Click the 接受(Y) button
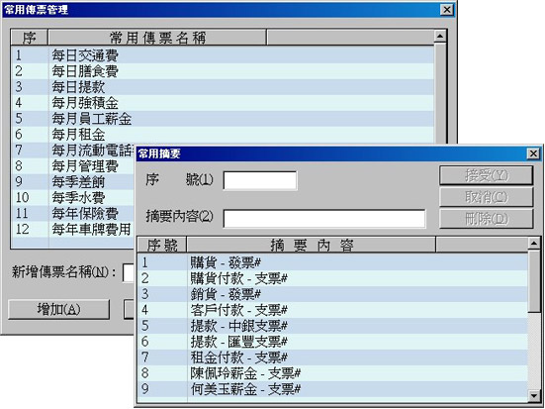This screenshot has width=545, height=409. (486, 175)
